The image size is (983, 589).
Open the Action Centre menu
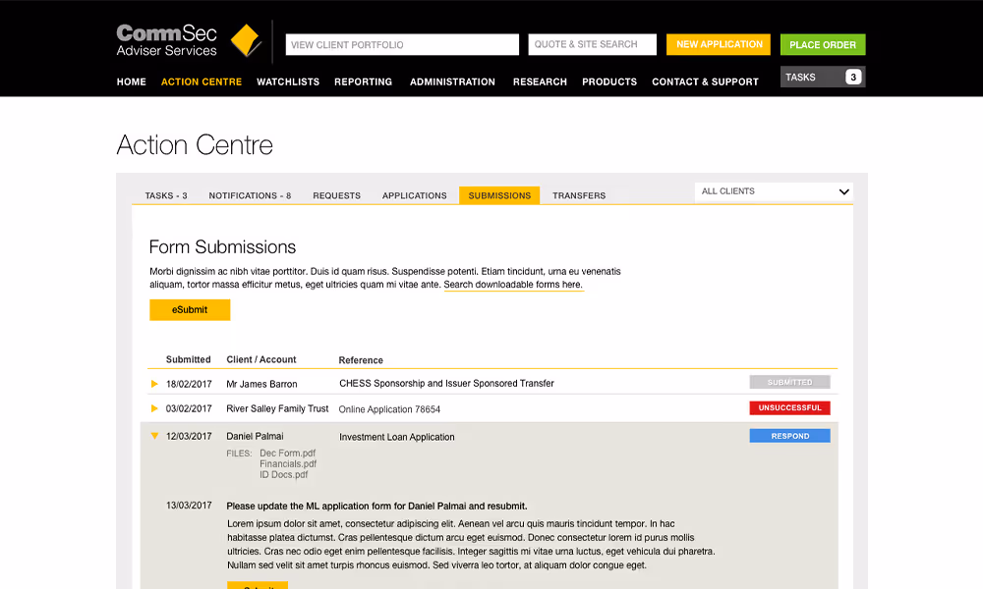[202, 82]
